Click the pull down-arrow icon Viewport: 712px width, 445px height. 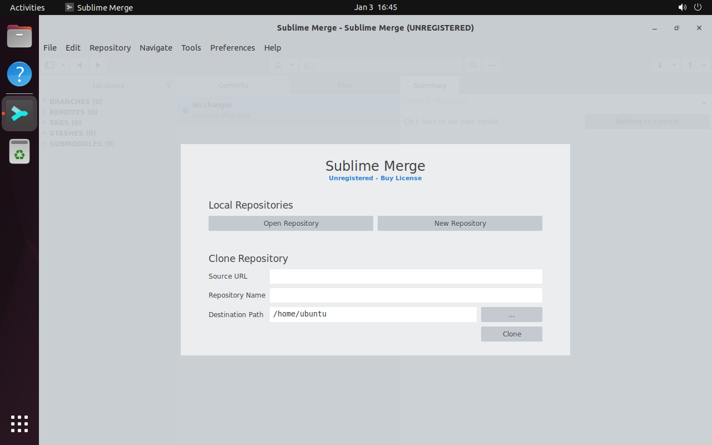click(x=660, y=65)
